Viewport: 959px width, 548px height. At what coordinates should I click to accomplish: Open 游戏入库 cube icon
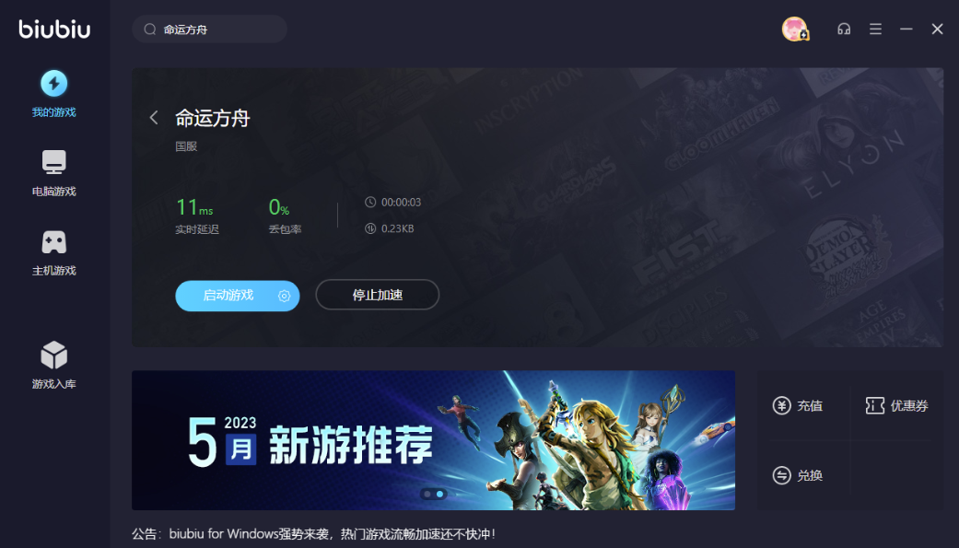[x=53, y=366]
